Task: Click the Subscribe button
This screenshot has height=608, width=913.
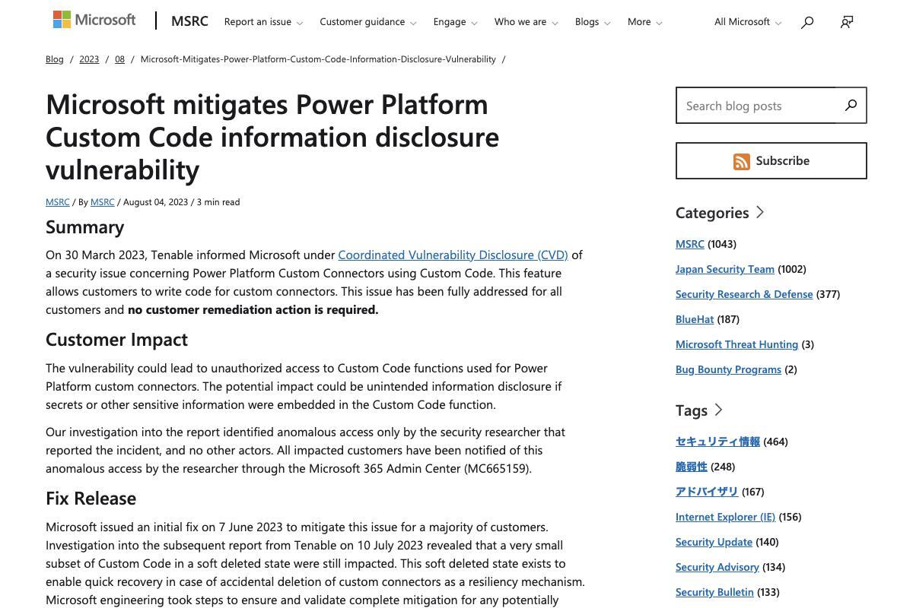Action: (x=771, y=161)
